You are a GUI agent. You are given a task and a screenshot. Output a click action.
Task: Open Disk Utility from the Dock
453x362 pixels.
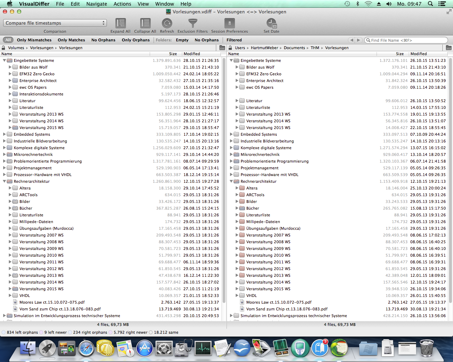pyautogui.click(x=183, y=348)
